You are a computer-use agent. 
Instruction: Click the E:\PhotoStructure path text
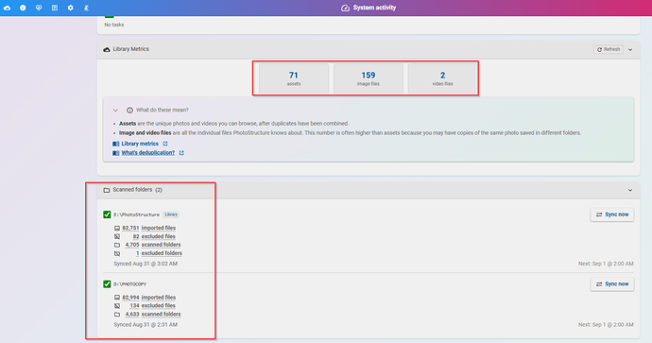tap(136, 214)
